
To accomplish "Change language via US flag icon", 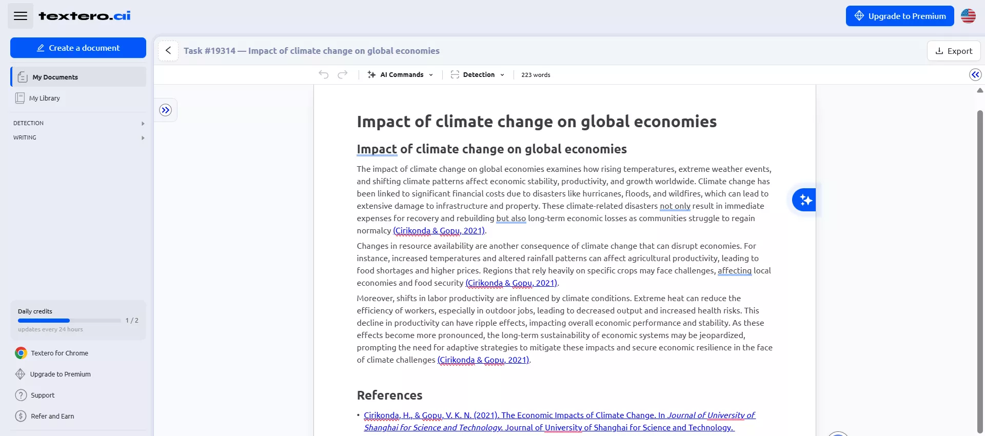I will (x=968, y=16).
